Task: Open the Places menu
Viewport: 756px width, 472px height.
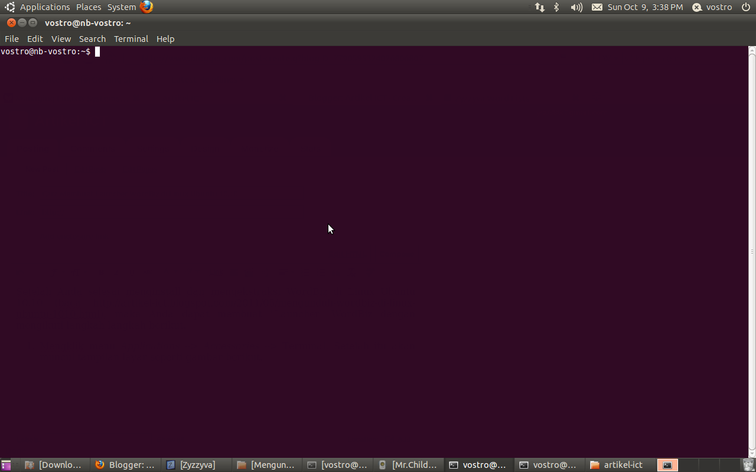Action: (x=88, y=6)
